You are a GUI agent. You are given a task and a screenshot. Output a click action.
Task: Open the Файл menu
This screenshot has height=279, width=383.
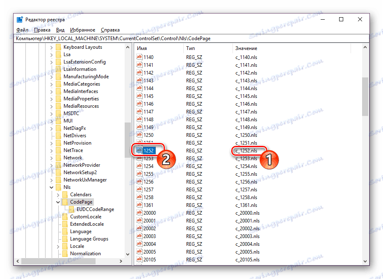pos(22,30)
